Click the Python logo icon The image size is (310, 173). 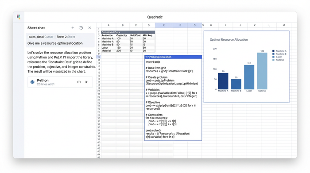pyautogui.click(x=32, y=82)
